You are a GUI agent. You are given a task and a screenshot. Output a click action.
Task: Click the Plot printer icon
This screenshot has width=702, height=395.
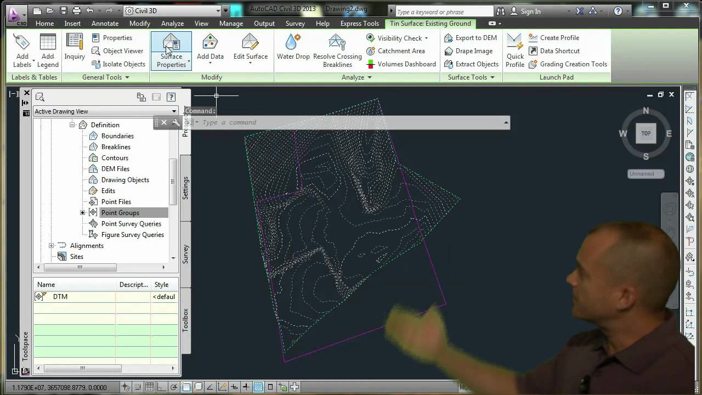point(76,10)
